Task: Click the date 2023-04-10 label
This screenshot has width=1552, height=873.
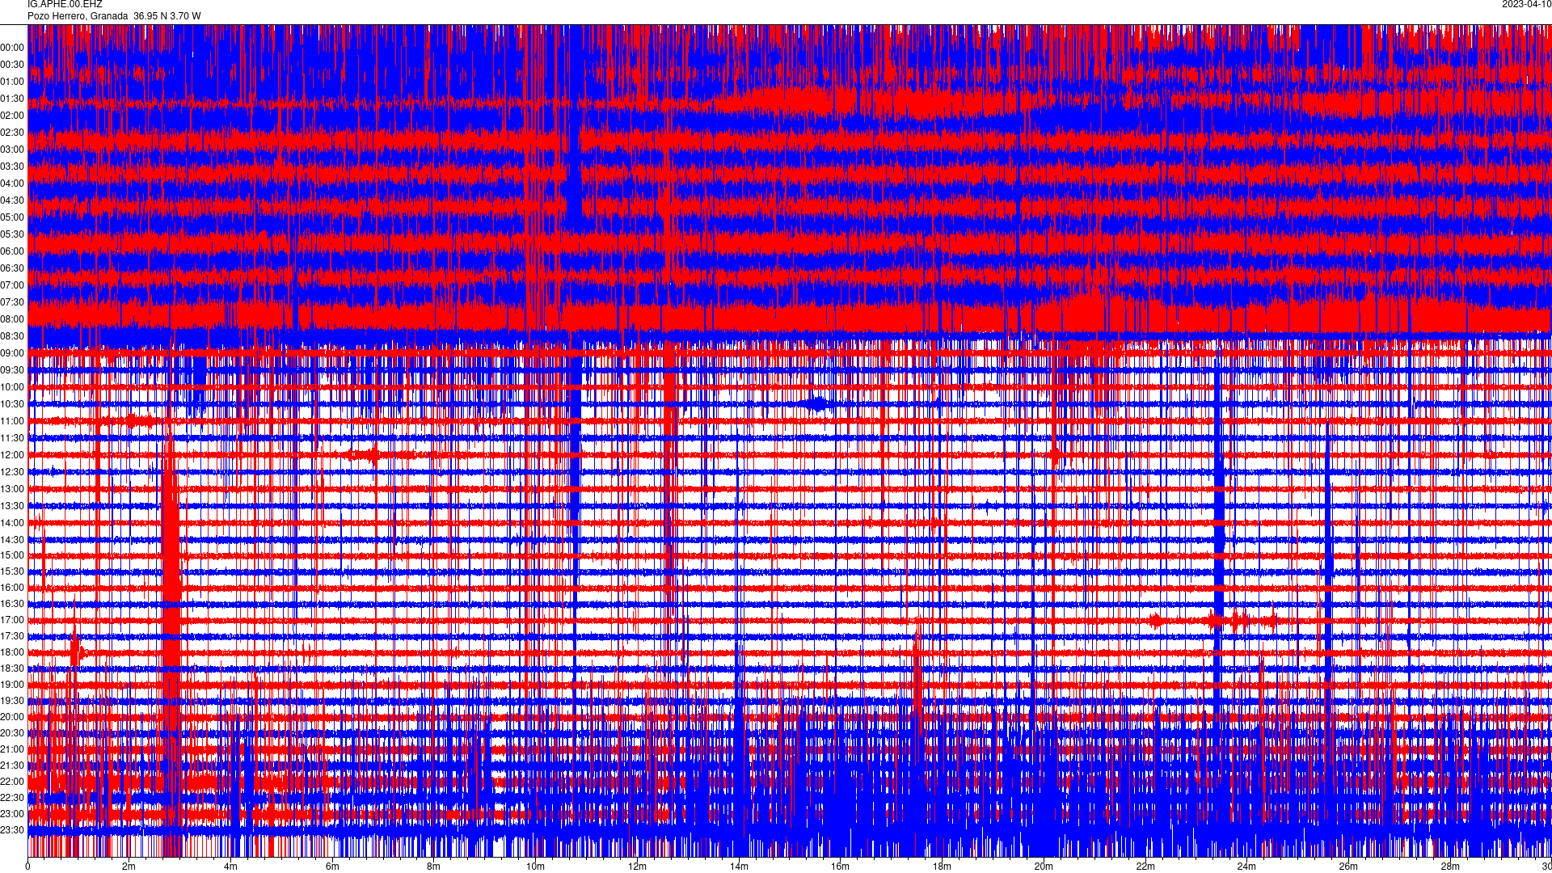Action: click(1526, 4)
